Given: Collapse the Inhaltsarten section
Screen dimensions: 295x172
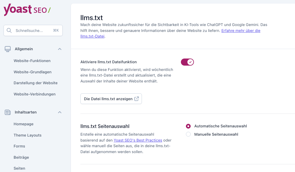Looking at the screenshot, I should [x=60, y=112].
